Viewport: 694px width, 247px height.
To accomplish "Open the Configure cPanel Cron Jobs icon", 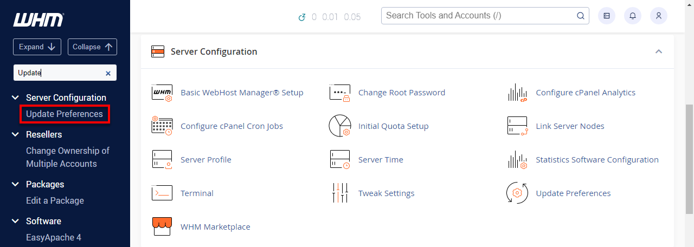I will (x=162, y=126).
